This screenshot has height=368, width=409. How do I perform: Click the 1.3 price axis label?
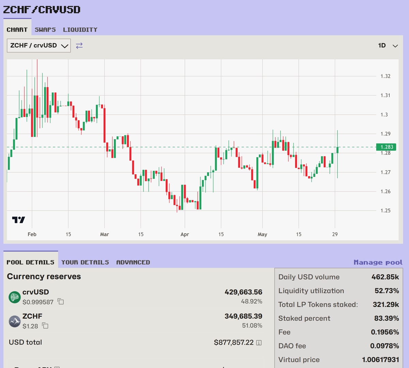384,115
